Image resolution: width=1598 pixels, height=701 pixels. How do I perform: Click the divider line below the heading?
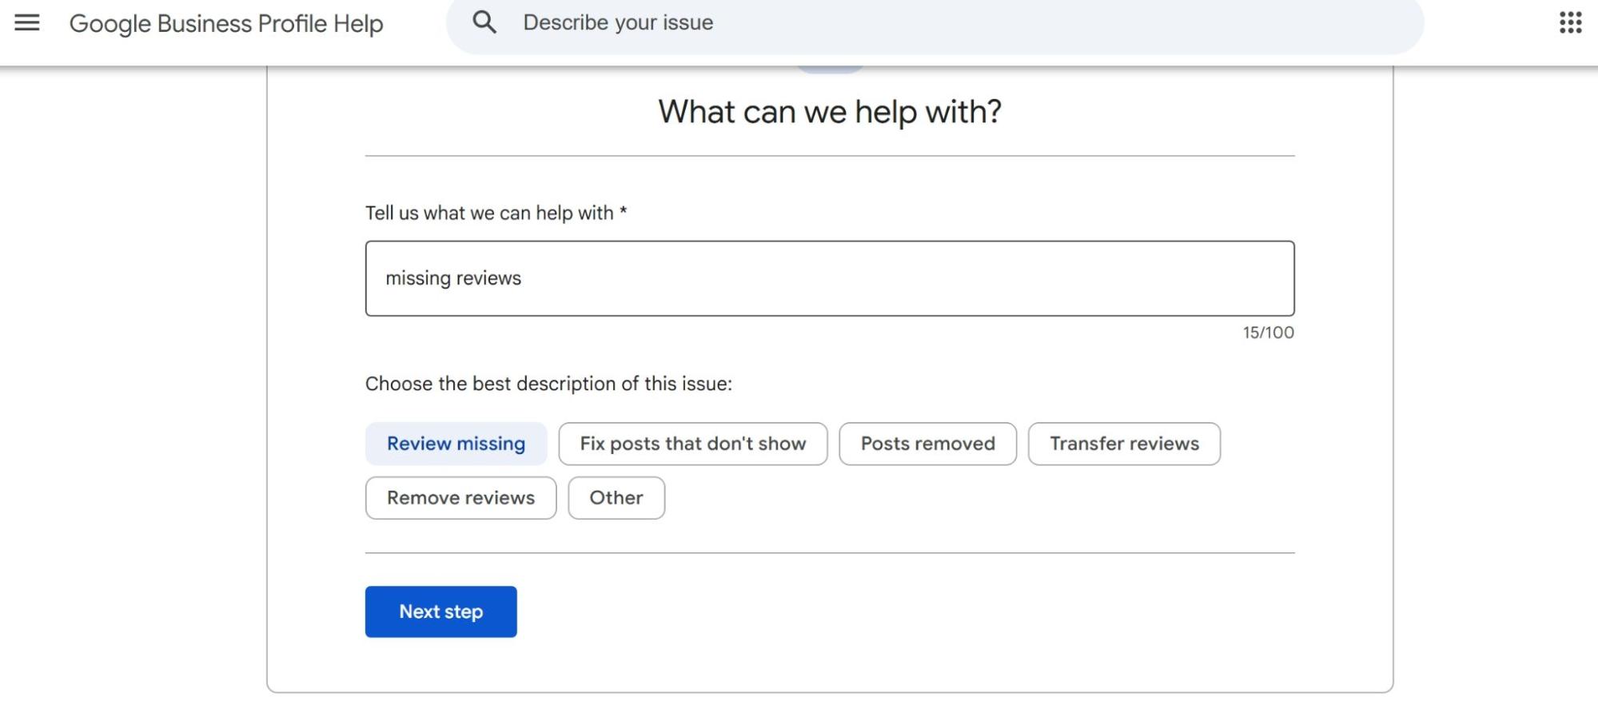(829, 156)
